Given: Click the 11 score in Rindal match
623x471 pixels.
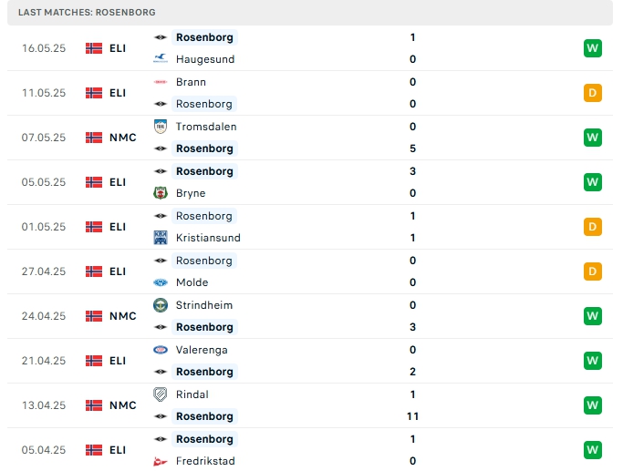Looking at the screenshot, I should click(412, 416).
